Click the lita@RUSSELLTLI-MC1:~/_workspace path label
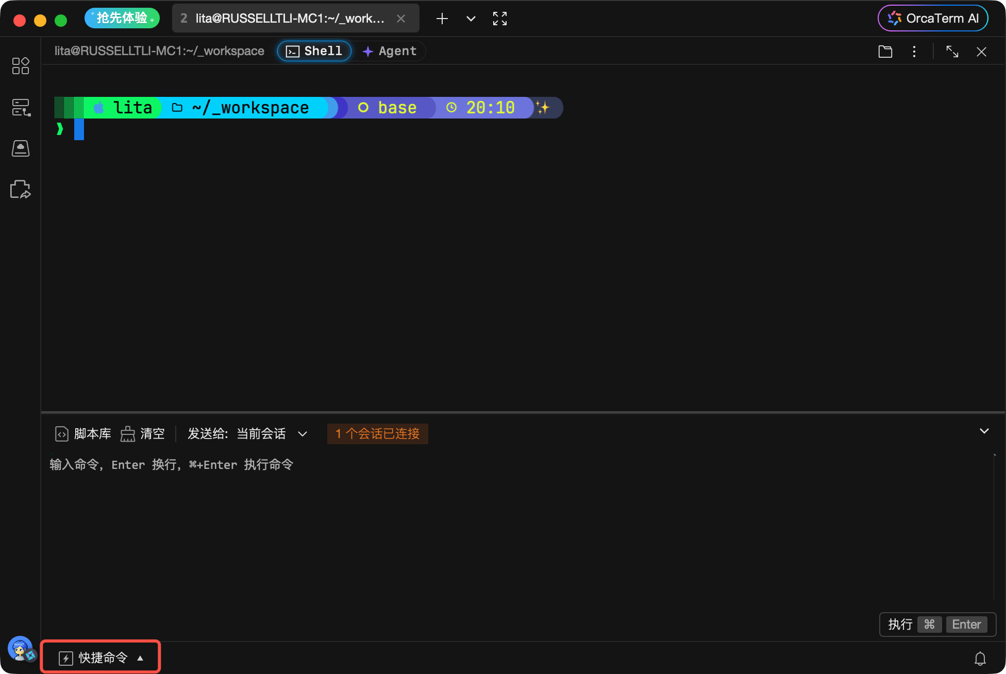 tap(159, 51)
